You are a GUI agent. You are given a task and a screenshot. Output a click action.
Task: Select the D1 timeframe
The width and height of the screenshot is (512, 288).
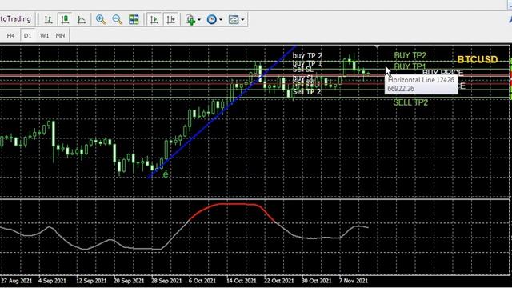(x=28, y=35)
